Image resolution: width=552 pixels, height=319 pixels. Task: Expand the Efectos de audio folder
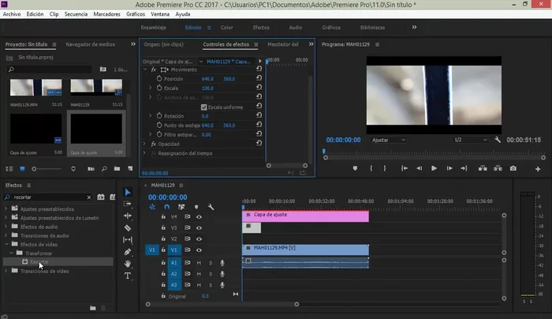[7, 225]
